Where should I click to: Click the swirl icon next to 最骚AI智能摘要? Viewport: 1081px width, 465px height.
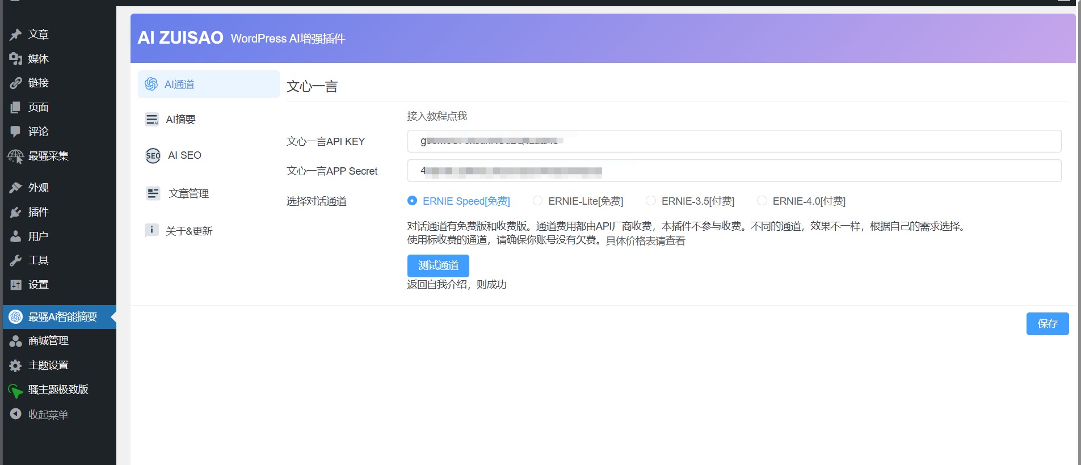tap(16, 317)
